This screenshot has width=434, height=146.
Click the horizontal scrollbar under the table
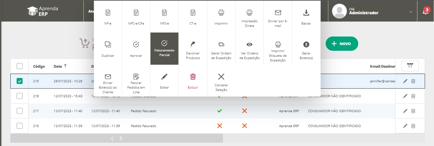[117, 138]
